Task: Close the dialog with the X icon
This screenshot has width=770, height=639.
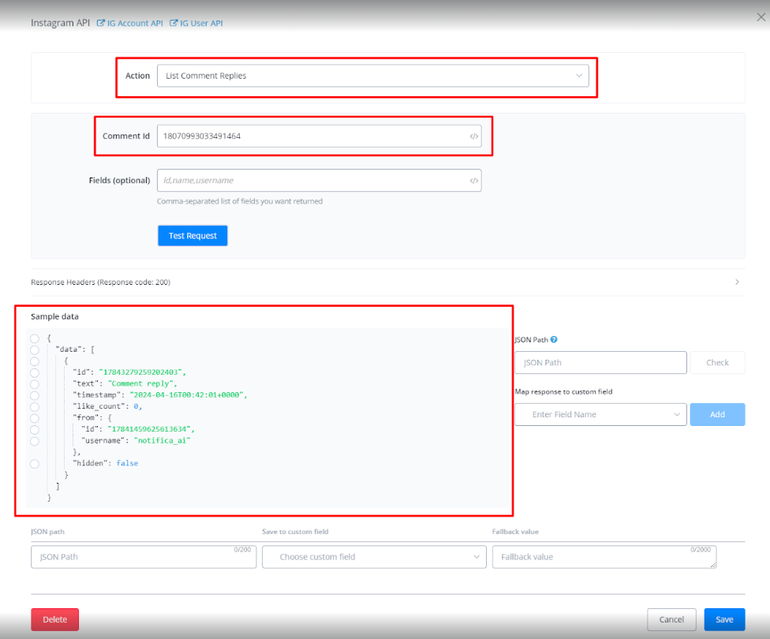Action: [x=761, y=17]
